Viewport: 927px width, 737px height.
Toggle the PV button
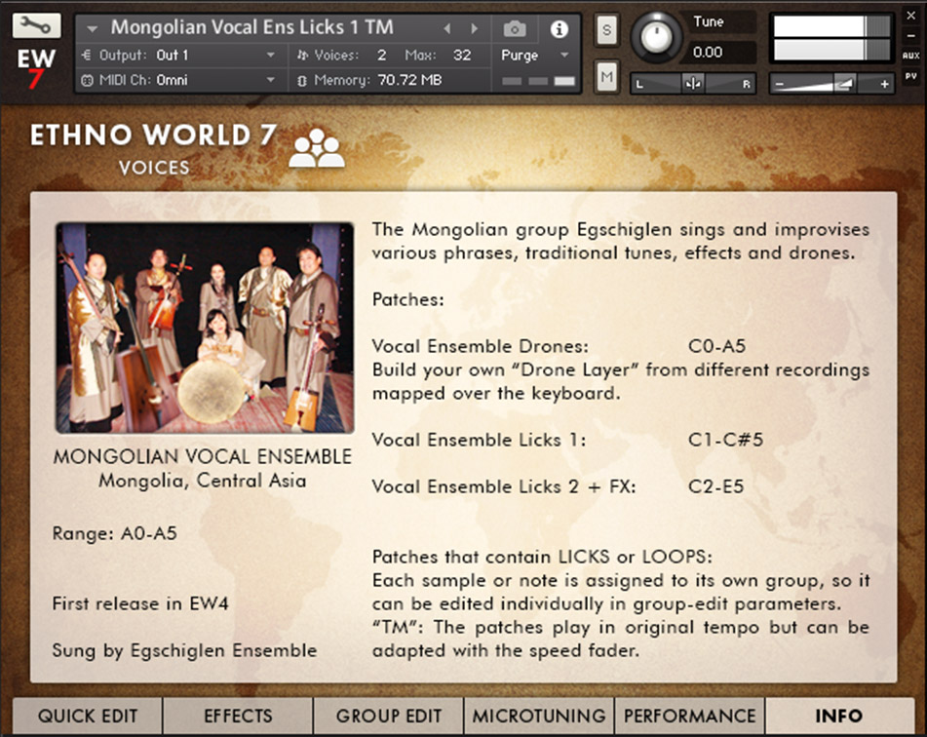[x=911, y=76]
